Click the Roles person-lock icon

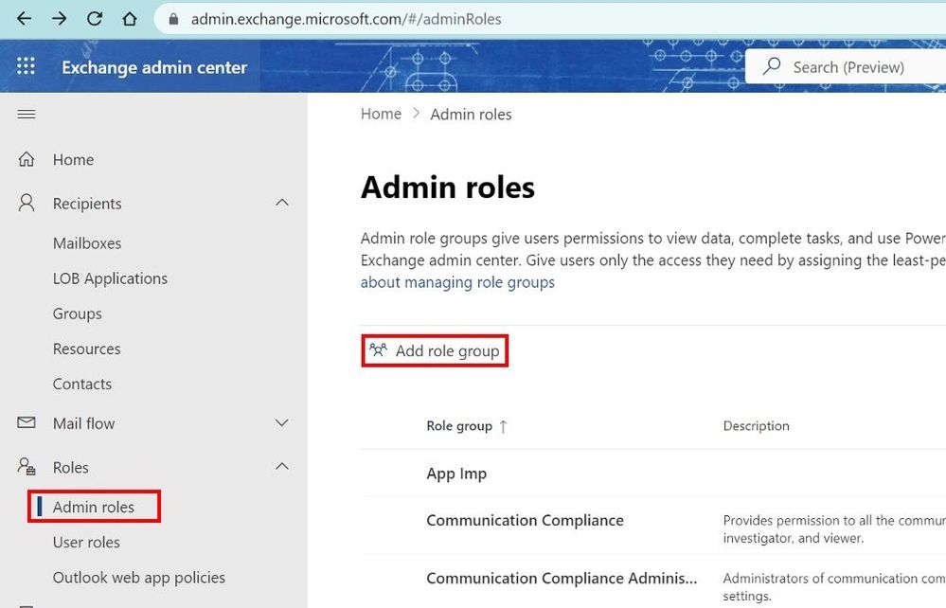26,466
